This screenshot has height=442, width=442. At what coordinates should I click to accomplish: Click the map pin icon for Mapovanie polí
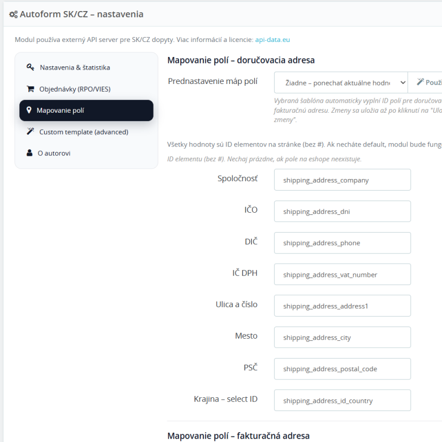tap(29, 110)
